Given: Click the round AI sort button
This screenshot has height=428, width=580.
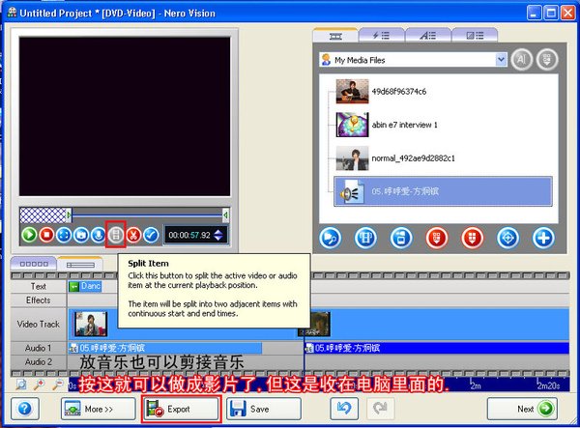Looking at the screenshot, I should click(x=522, y=59).
